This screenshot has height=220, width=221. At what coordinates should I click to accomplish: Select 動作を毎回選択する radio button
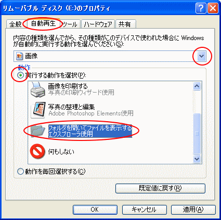20,172
